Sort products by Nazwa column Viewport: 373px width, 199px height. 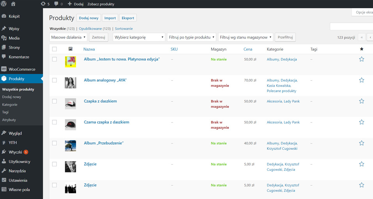[89, 49]
